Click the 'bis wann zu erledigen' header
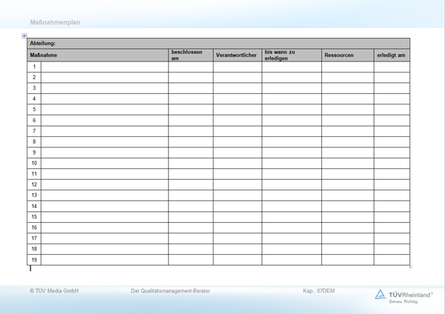 pyautogui.click(x=291, y=56)
